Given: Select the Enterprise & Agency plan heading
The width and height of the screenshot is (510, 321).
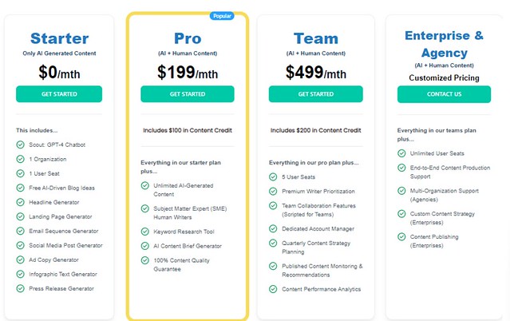Looking at the screenshot, I should click(445, 44).
